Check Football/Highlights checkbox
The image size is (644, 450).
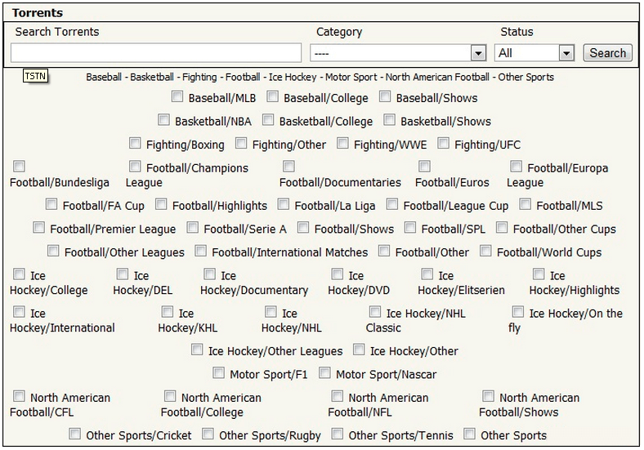(161, 204)
